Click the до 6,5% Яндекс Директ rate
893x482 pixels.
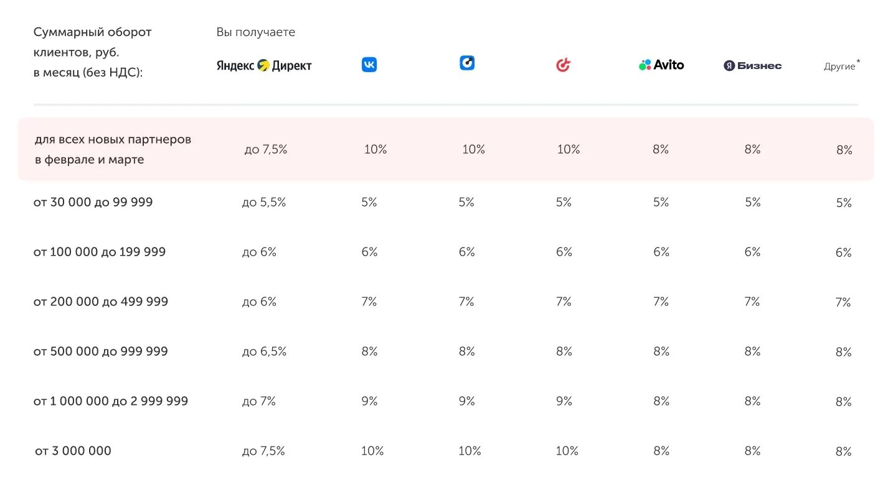[x=264, y=351]
